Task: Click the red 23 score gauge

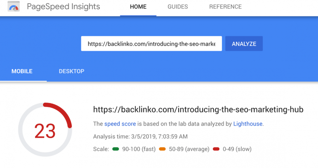Action: click(x=45, y=130)
